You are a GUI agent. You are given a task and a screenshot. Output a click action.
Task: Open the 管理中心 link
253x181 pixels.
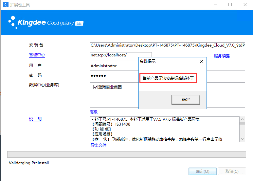pyautogui.click(x=37, y=55)
